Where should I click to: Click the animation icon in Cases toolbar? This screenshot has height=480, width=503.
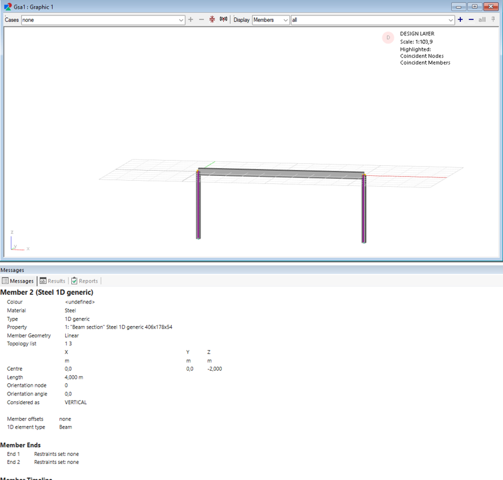[x=223, y=20]
